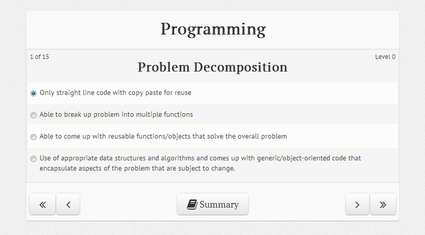
Task: Jump to last question with double-right arrow
Action: [383, 204]
